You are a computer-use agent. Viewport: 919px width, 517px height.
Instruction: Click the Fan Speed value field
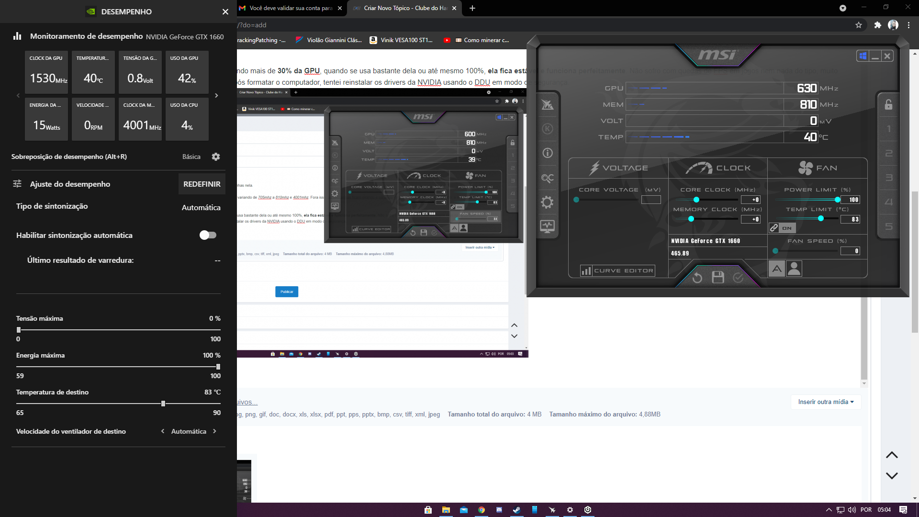(850, 251)
